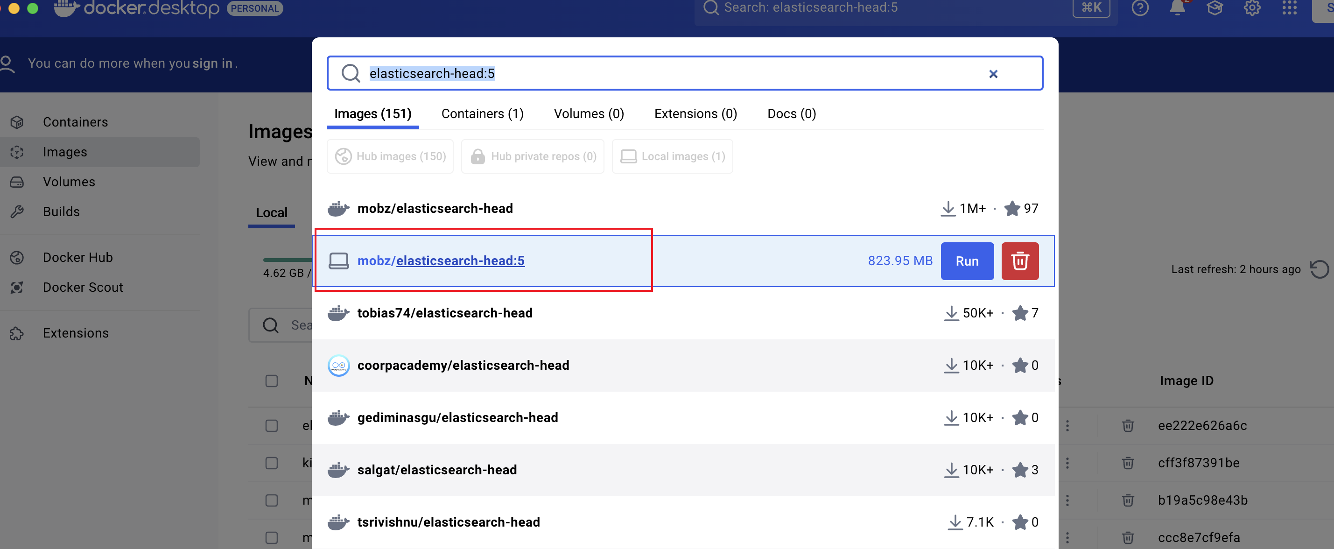The image size is (1334, 549).
Task: Select the salgat/elasticsearch-head result
Action: 683,470
